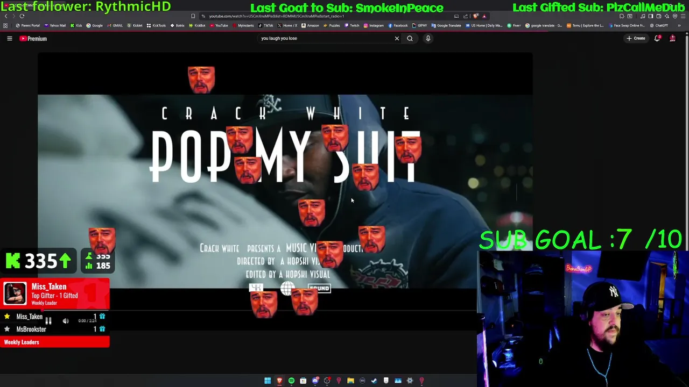The image size is (689, 387).
Task: Go back using the browser back arrow
Action: click(6, 16)
